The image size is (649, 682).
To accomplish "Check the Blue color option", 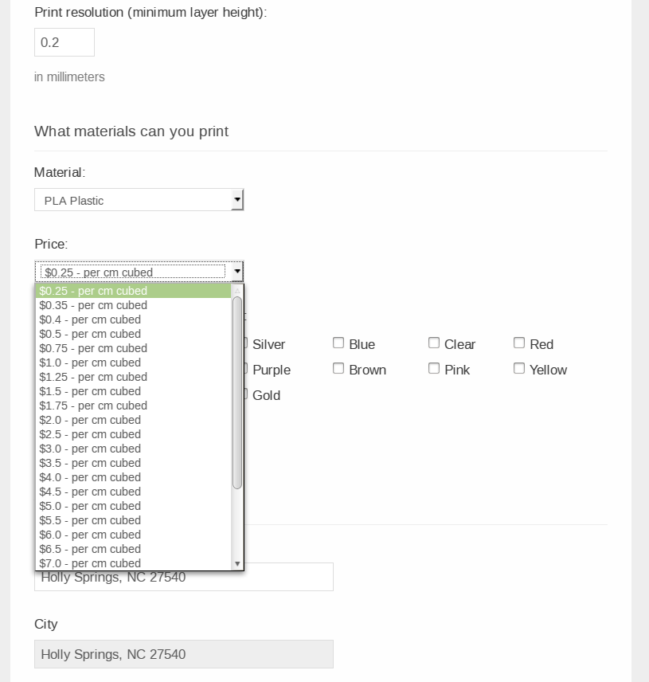I will (338, 343).
